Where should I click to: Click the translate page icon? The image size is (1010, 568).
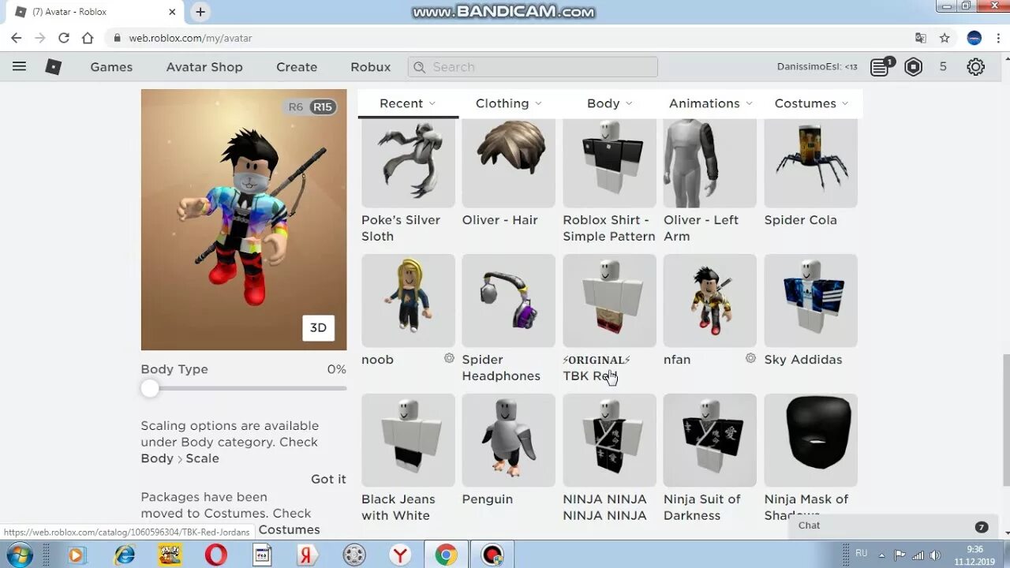coord(921,38)
